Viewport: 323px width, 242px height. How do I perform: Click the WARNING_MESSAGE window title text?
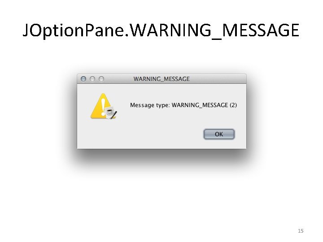(161, 79)
